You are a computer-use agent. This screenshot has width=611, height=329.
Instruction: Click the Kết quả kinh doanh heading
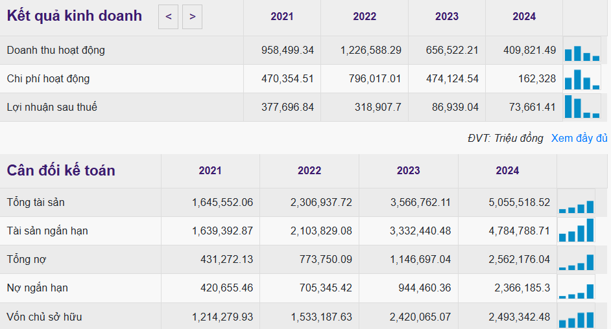[x=75, y=16]
